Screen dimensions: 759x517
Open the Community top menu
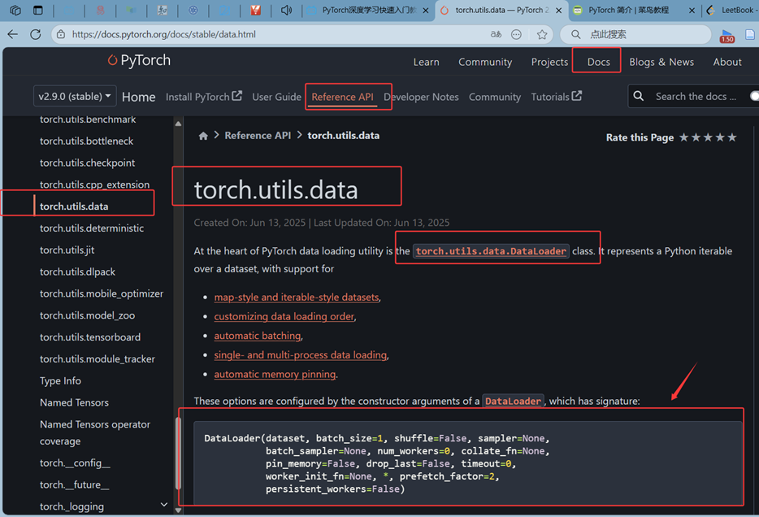tap(485, 62)
